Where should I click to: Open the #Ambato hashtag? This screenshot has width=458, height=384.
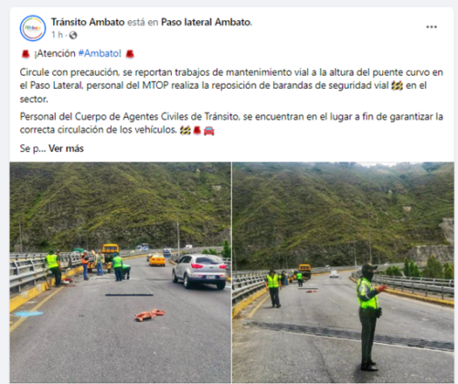(x=100, y=53)
